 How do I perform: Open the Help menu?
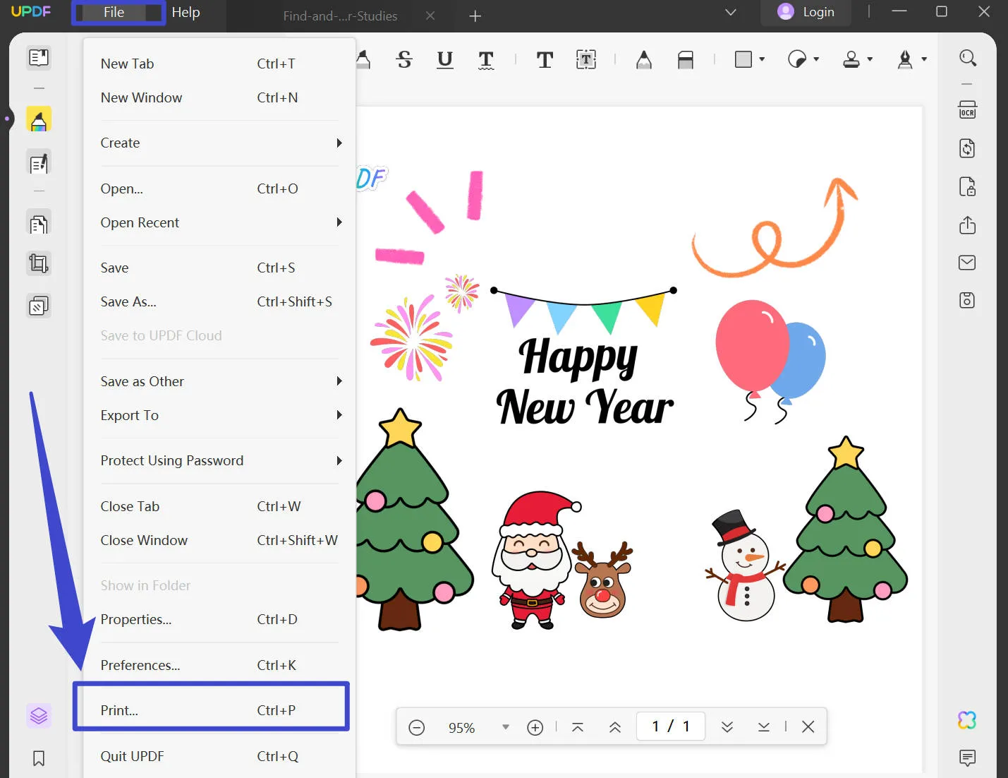tap(186, 12)
